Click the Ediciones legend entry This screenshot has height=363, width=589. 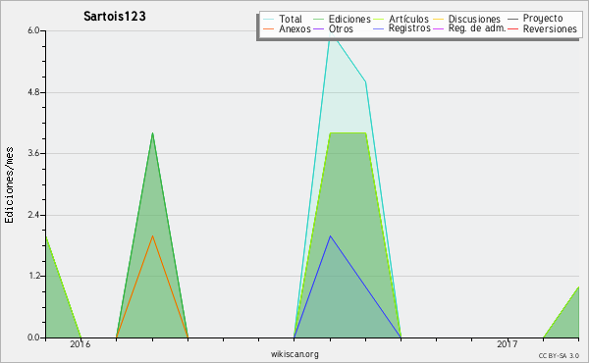tap(342, 19)
